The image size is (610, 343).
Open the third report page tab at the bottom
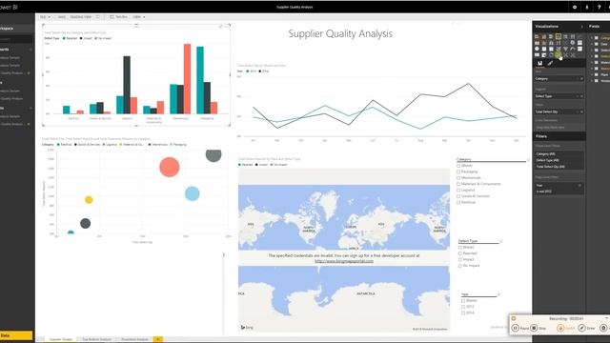pyautogui.click(x=134, y=339)
